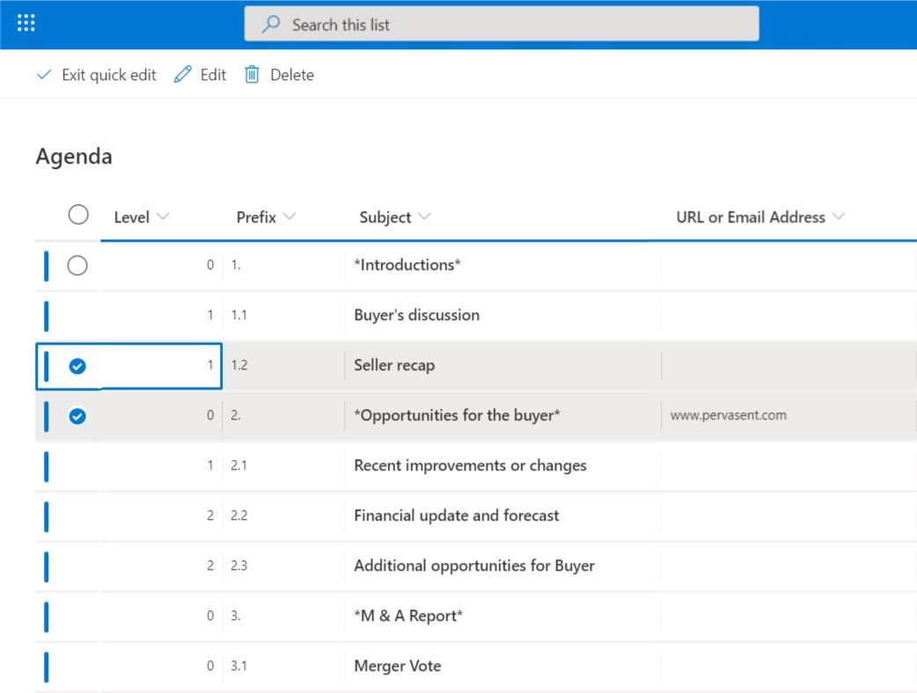Select the prefix cell containing 2.1

pyautogui.click(x=238, y=465)
